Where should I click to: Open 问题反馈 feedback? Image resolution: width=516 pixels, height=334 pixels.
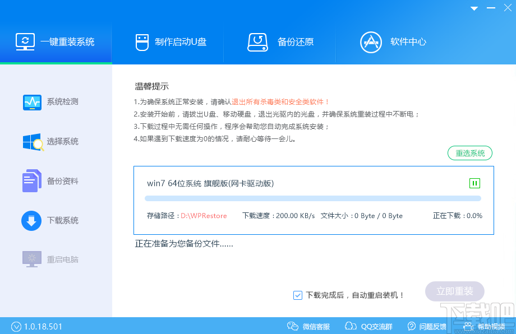click(427, 326)
